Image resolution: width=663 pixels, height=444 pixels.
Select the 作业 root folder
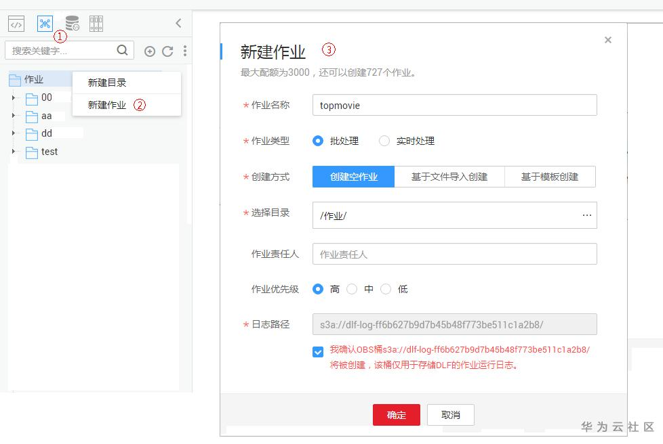click(33, 79)
